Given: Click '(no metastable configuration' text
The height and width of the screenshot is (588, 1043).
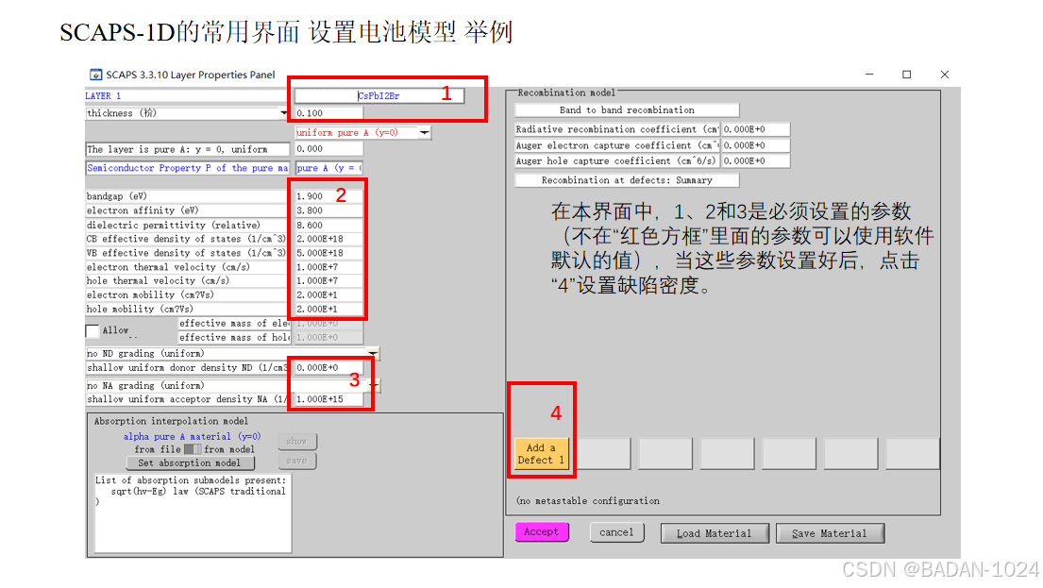Looking at the screenshot, I should click(x=588, y=501).
